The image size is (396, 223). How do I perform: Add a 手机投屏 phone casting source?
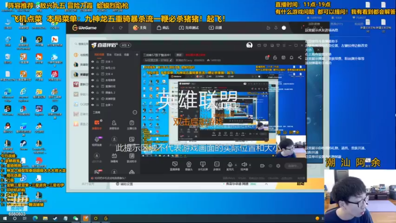click(x=203, y=166)
